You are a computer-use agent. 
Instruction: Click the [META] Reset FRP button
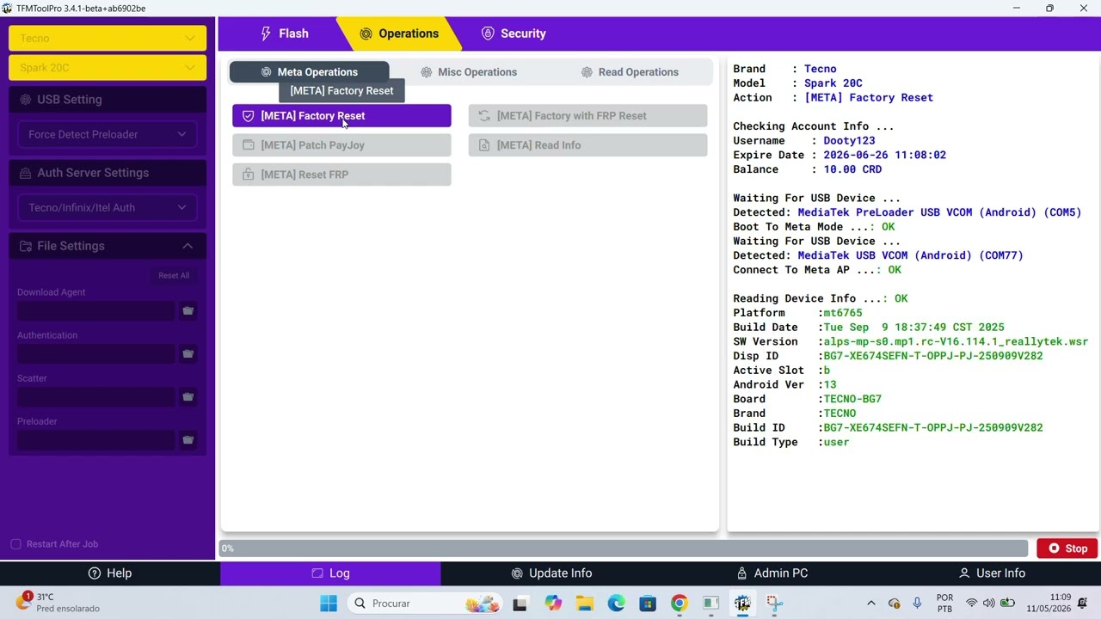pyautogui.click(x=341, y=175)
